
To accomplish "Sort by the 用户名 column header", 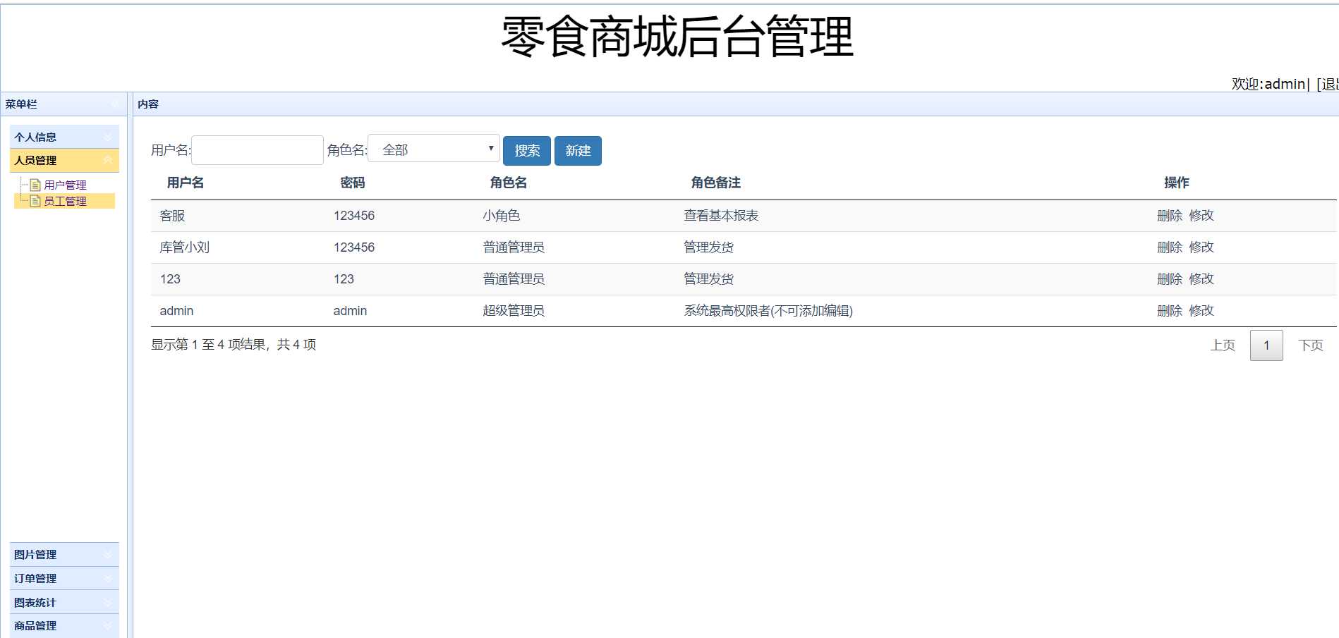I will [x=186, y=183].
